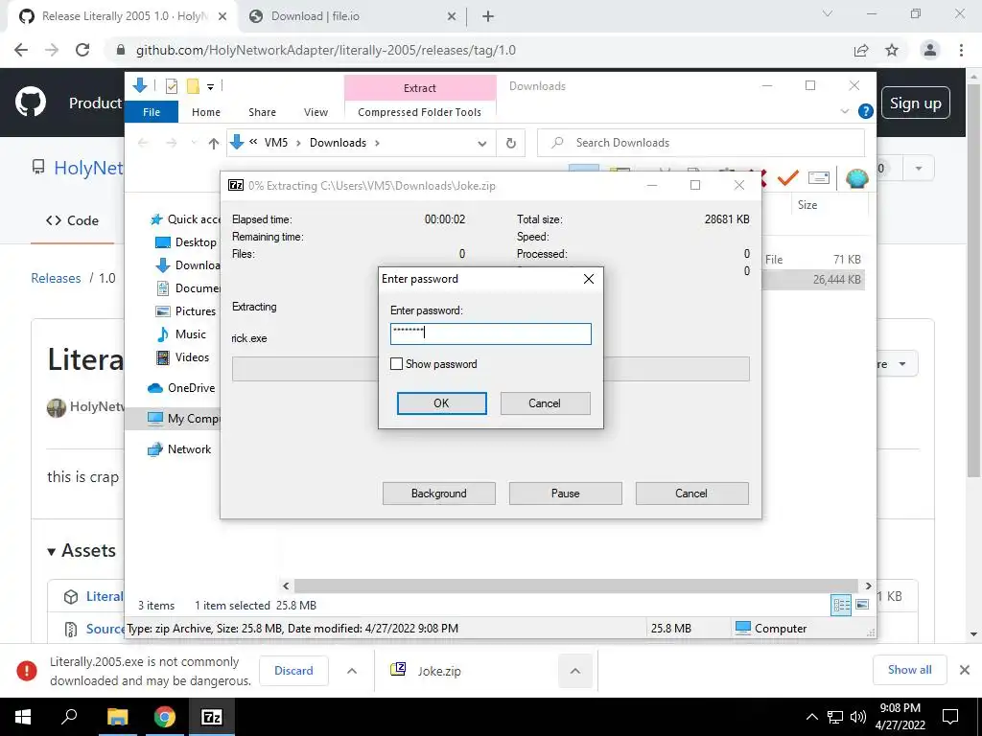Click Downloads in the address breadcrumb
This screenshot has width=982, height=736.
pos(338,143)
